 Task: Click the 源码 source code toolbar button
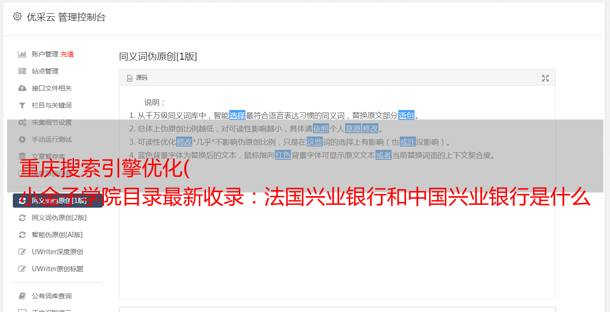(x=137, y=78)
